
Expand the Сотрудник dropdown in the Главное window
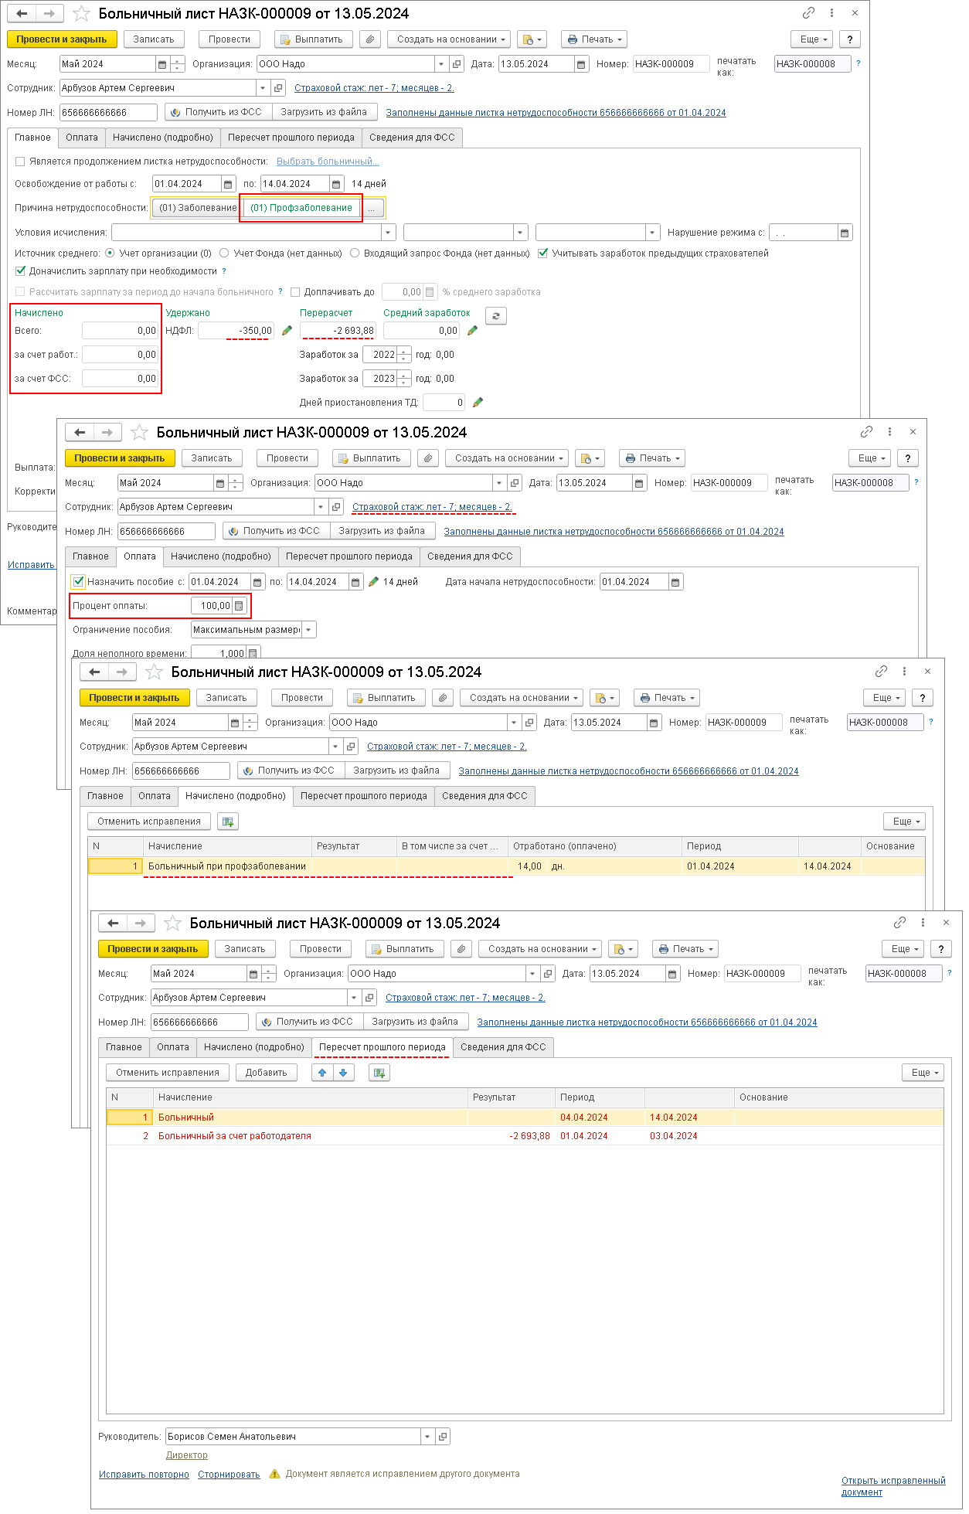[x=263, y=88]
